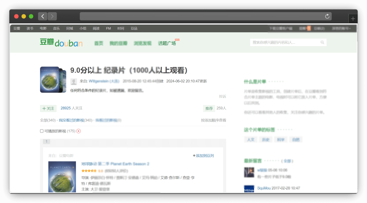Open 电影 in the top navigation
Image resolution: width=367 pixels, height=203 pixels.
tap(43, 28)
